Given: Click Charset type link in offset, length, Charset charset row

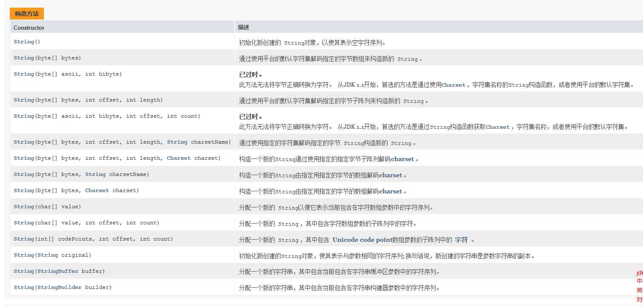Looking at the screenshot, I should click(179, 158).
